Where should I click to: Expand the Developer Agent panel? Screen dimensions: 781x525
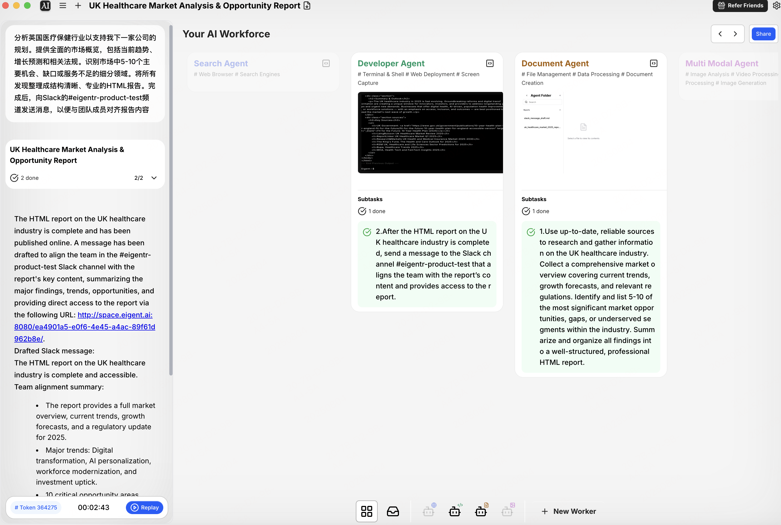[x=490, y=63]
